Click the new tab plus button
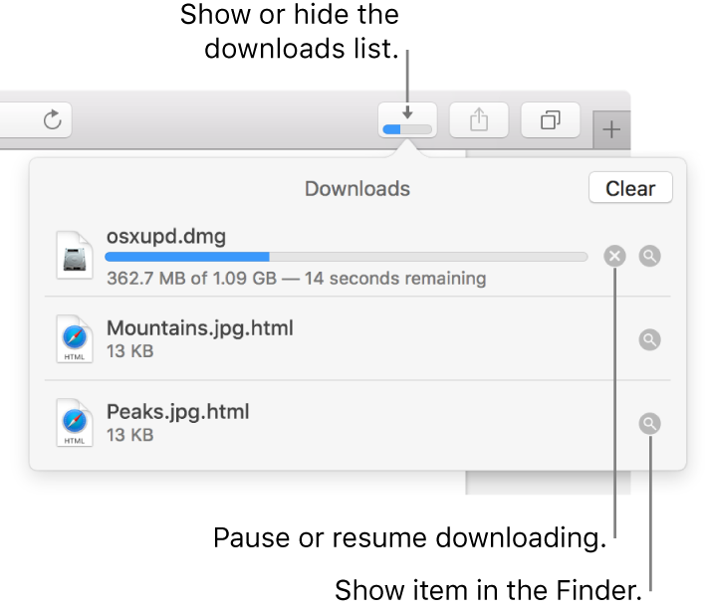Image resolution: width=707 pixels, height=614 pixels. [612, 129]
